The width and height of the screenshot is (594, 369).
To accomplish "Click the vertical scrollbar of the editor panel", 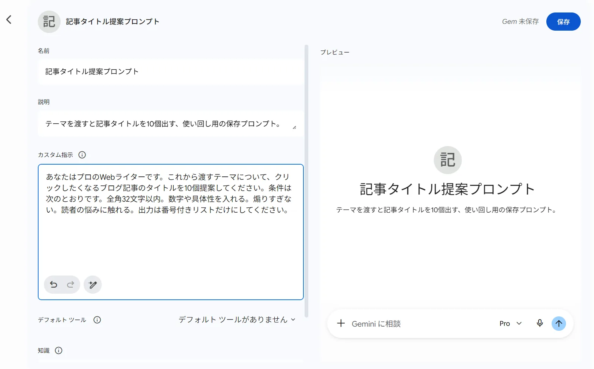I will [306, 181].
